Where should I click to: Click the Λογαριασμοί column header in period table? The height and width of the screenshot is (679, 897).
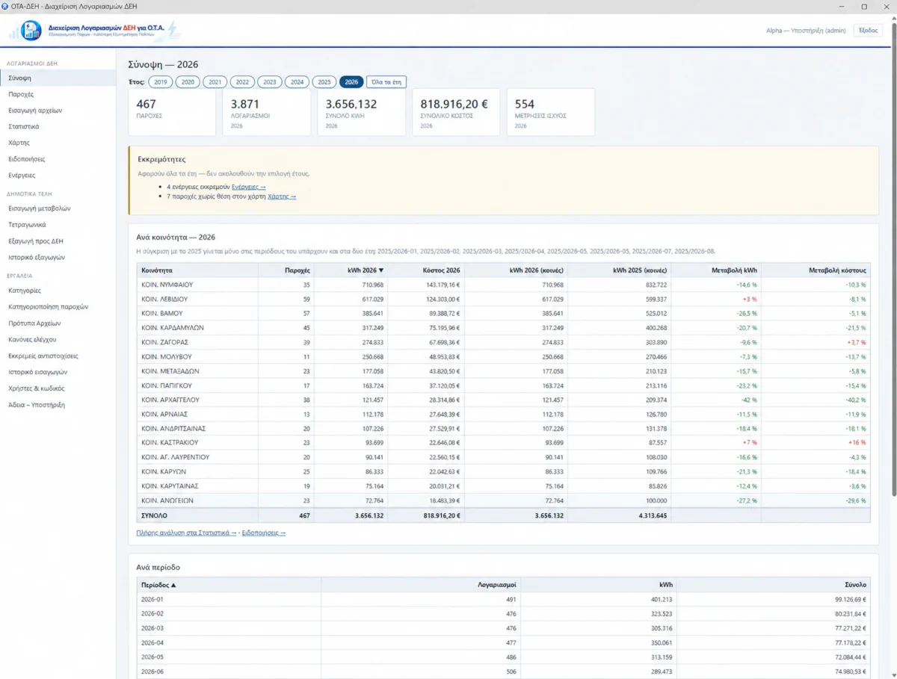pos(421,585)
